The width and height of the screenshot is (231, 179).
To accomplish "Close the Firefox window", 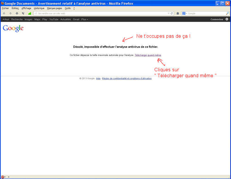I will pos(228,3).
